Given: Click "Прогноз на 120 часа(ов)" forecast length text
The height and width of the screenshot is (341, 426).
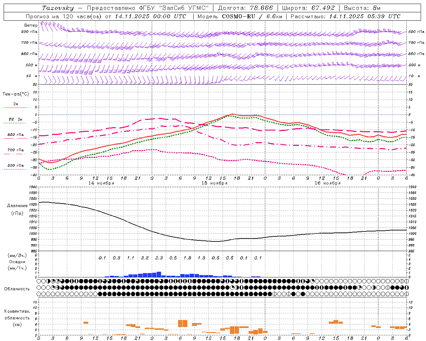Looking at the screenshot, I should (x=64, y=16).
